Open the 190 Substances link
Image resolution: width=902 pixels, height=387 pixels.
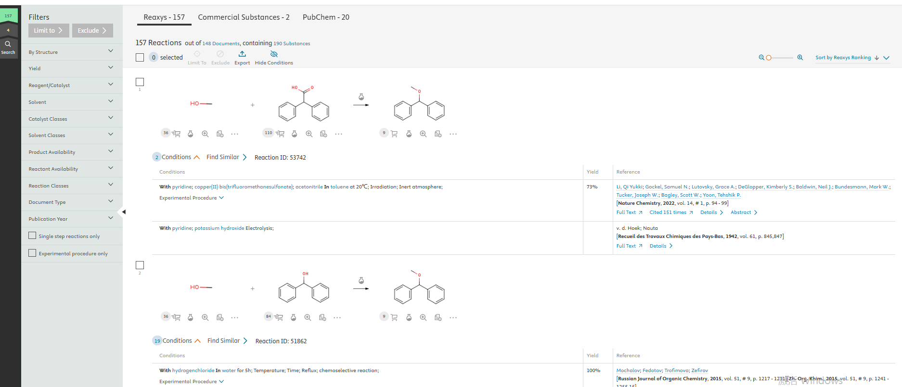292,44
